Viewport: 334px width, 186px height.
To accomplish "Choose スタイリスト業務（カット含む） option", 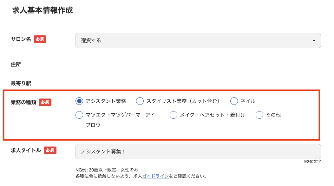I will pyautogui.click(x=140, y=101).
